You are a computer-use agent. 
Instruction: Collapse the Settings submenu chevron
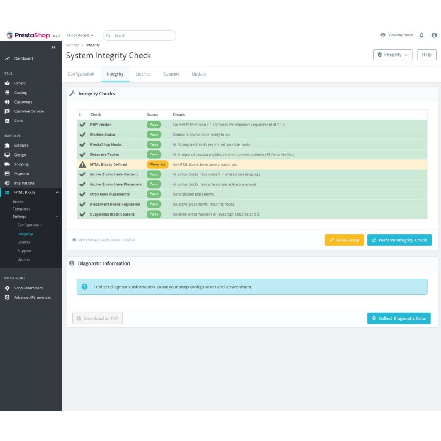tap(57, 217)
